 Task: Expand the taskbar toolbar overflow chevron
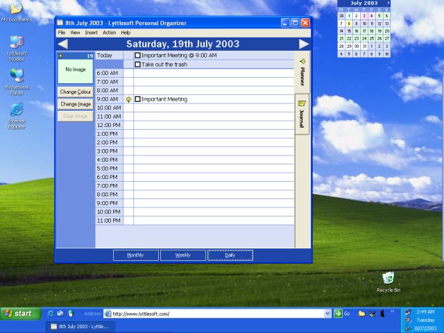(x=392, y=311)
